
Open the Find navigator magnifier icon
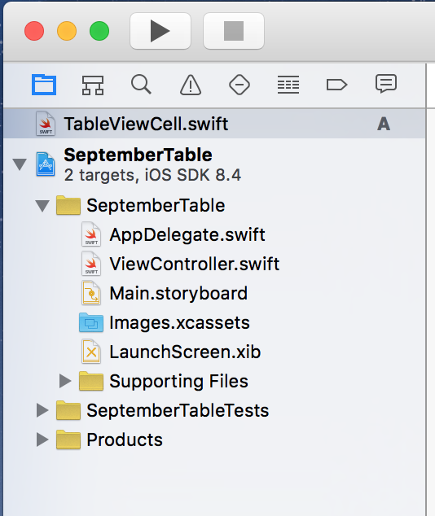[141, 85]
